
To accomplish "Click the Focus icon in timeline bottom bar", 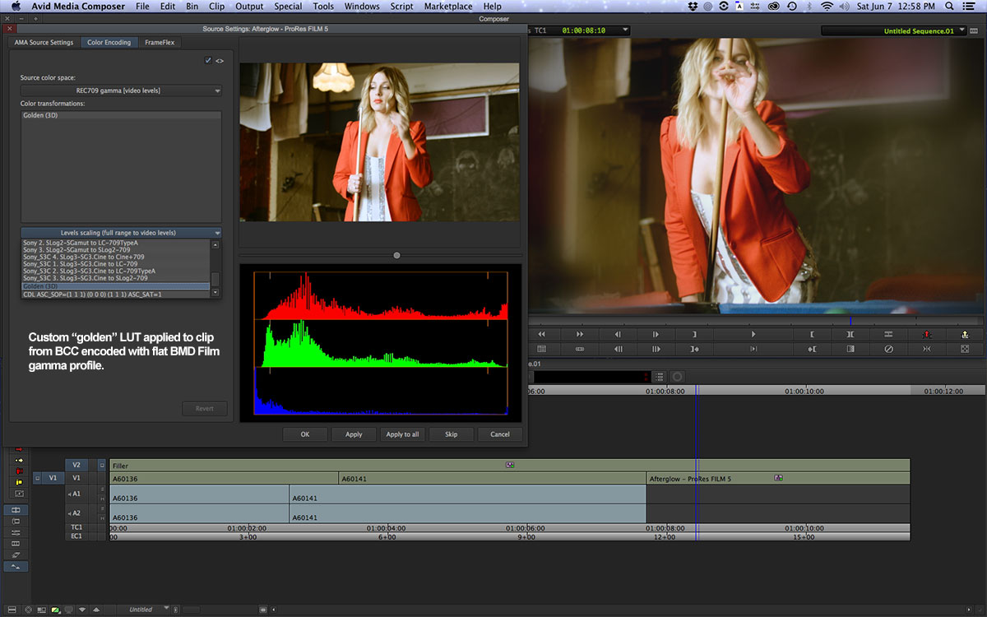I will [29, 610].
